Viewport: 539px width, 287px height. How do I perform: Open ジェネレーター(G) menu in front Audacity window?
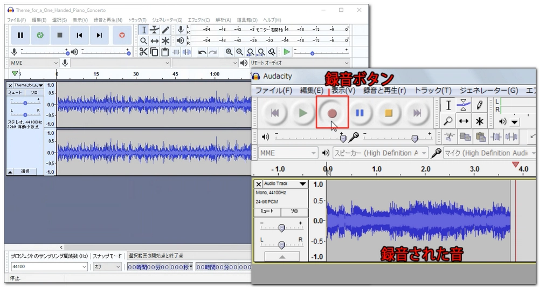pyautogui.click(x=488, y=91)
